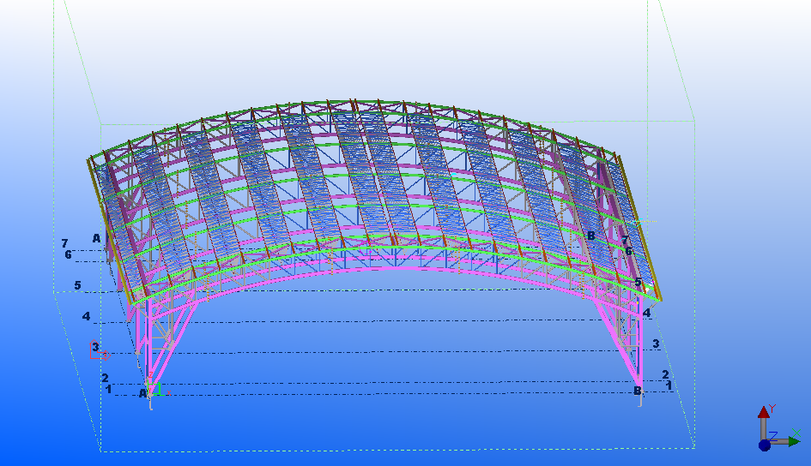Pick grid label 7 on the left side
The height and width of the screenshot is (466, 811).
pyautogui.click(x=64, y=244)
